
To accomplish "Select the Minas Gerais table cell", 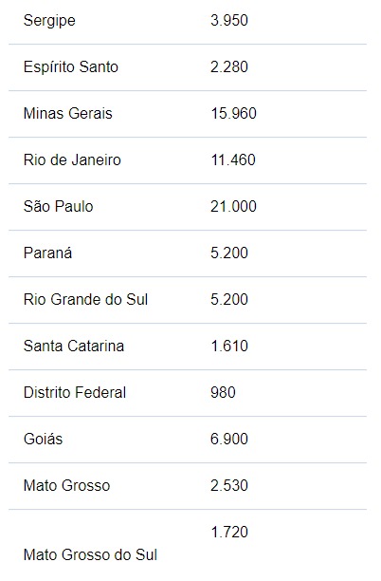I will coord(67,113).
